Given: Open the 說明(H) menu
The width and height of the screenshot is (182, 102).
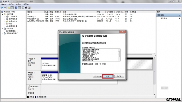Looking at the screenshot, I should point(26,4).
